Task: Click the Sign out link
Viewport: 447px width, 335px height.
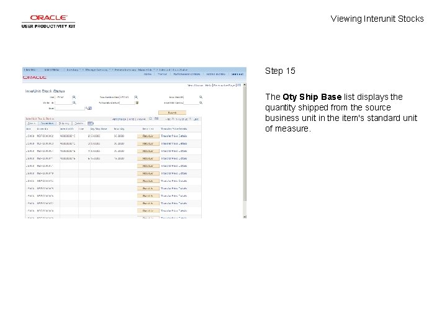Action: click(237, 74)
